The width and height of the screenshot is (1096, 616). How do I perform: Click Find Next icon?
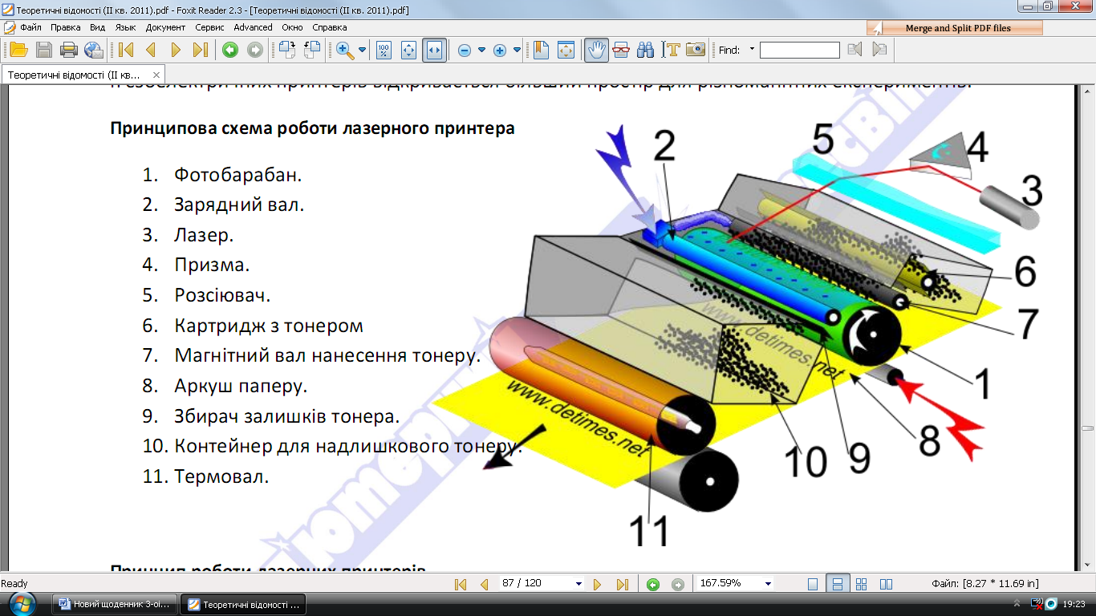(880, 50)
